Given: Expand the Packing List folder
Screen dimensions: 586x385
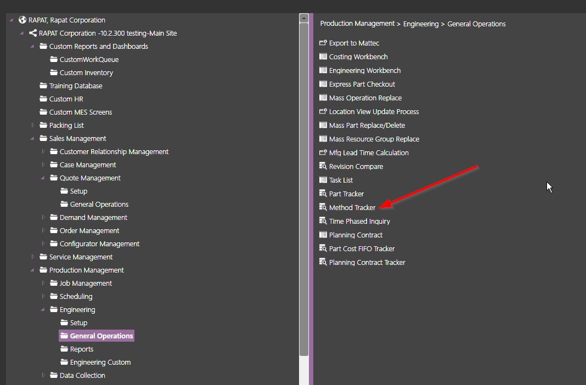Looking at the screenshot, I should (x=32, y=125).
